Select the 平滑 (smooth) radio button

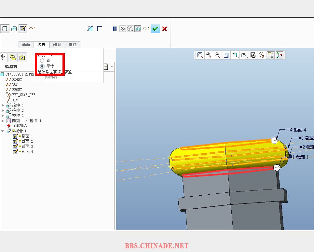42,66
